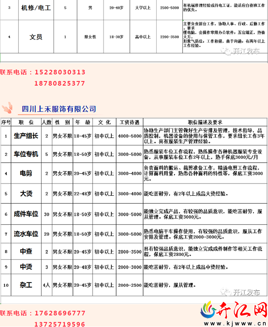Click the 杂工 description 能吃苦耐劳，服从管理
Image resolution: width=268 pixels, height=327 pixels.
click(170, 285)
